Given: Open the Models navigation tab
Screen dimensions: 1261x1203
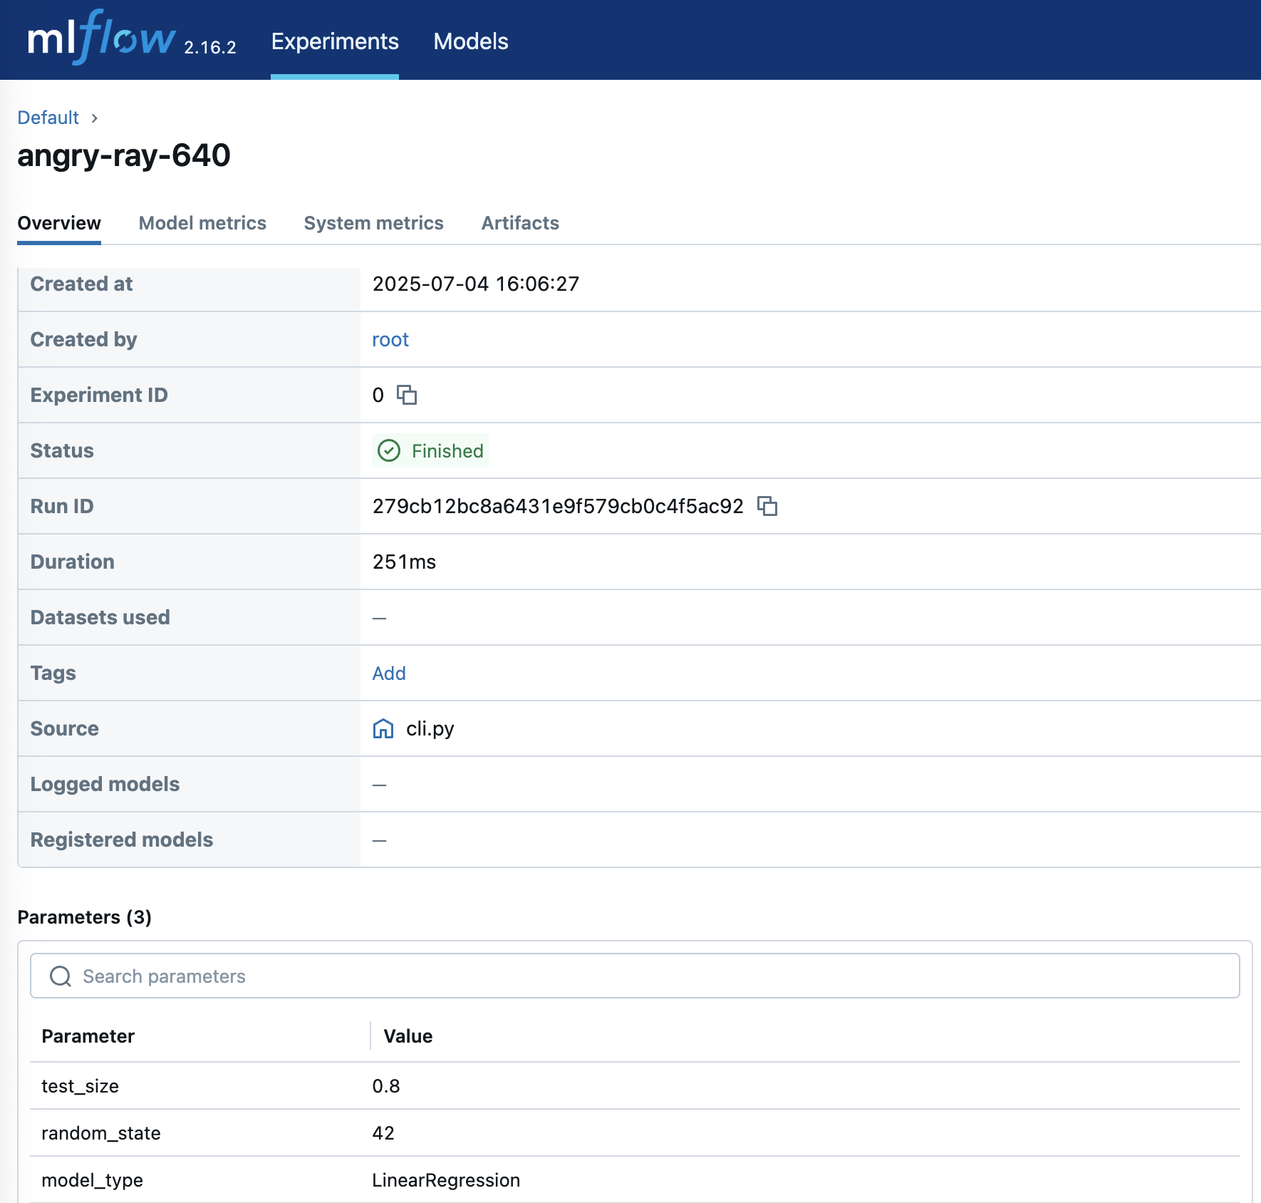Looking at the screenshot, I should [x=471, y=41].
